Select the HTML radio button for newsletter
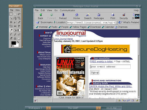The image size is (147, 110). click(122, 62)
